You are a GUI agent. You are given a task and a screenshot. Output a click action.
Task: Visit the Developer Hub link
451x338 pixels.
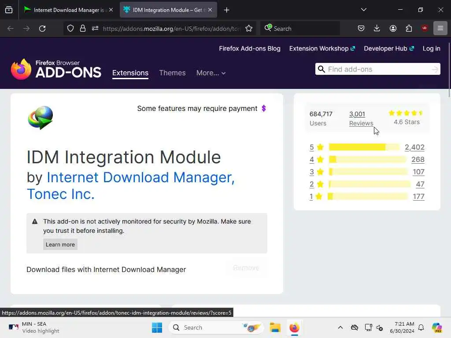coord(389,48)
